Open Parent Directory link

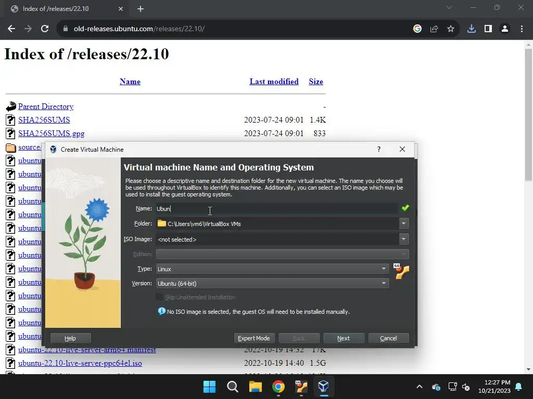click(46, 107)
